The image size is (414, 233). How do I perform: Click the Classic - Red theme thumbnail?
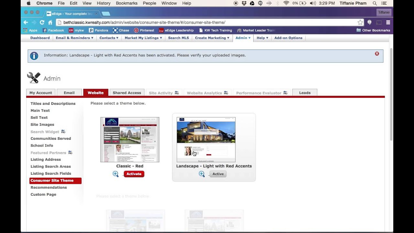(130, 139)
